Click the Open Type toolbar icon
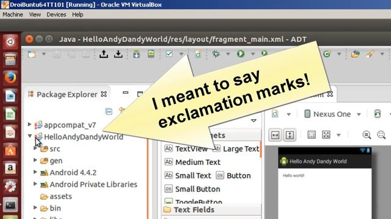The width and height of the screenshot is (391, 219). (356, 54)
